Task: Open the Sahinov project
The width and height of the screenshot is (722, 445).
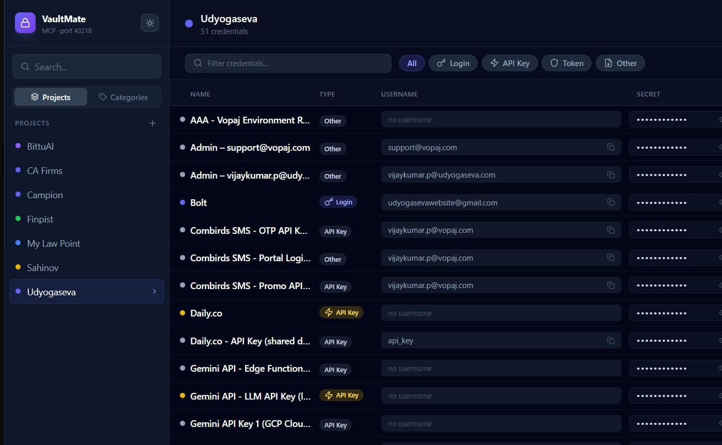Action: [x=87, y=268]
